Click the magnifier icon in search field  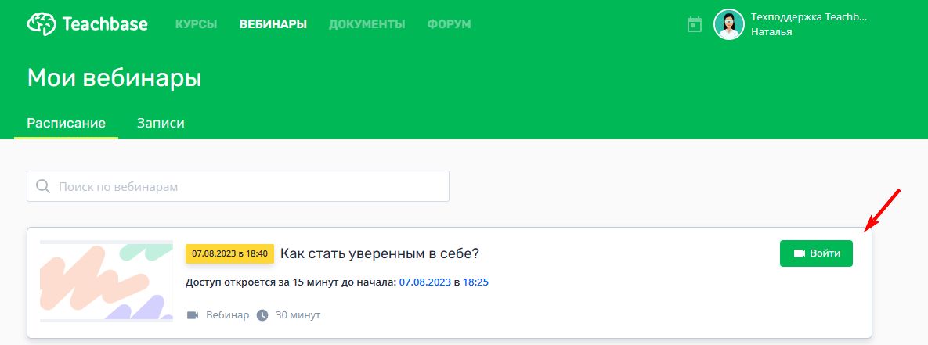[43, 187]
